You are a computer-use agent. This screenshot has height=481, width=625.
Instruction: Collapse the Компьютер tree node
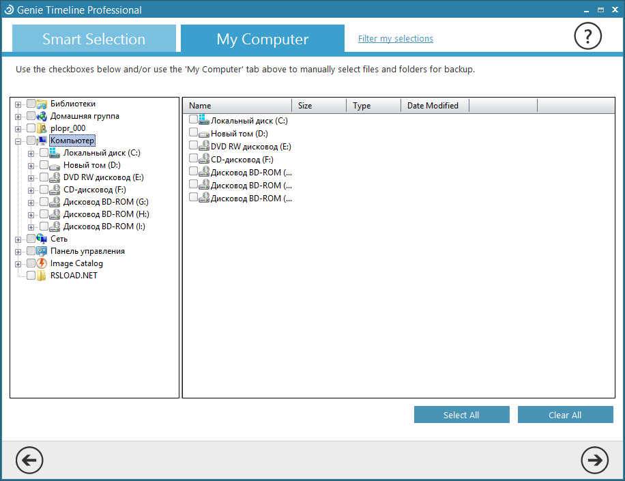point(18,141)
